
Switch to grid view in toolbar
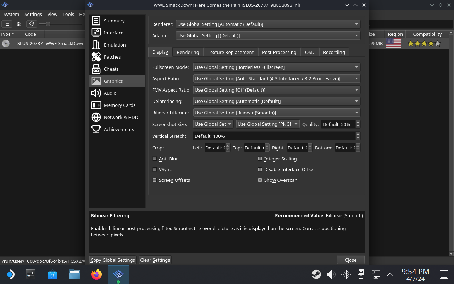[x=19, y=24]
